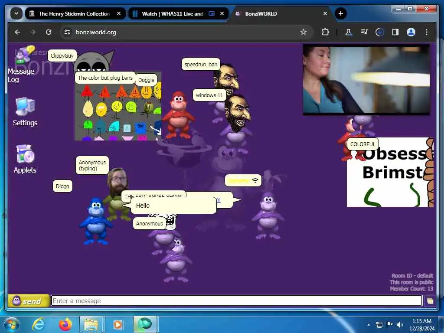Click the speedrun_ban name tag

[201, 64]
